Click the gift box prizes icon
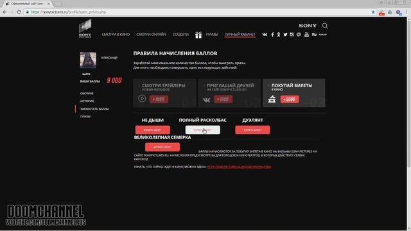The height and width of the screenshot is (231, 411). 198,35
